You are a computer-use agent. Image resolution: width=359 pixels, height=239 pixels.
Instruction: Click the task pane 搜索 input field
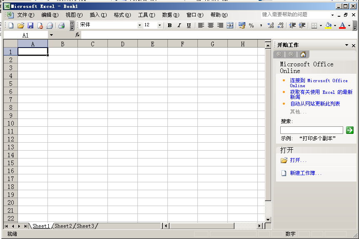pyautogui.click(x=312, y=130)
